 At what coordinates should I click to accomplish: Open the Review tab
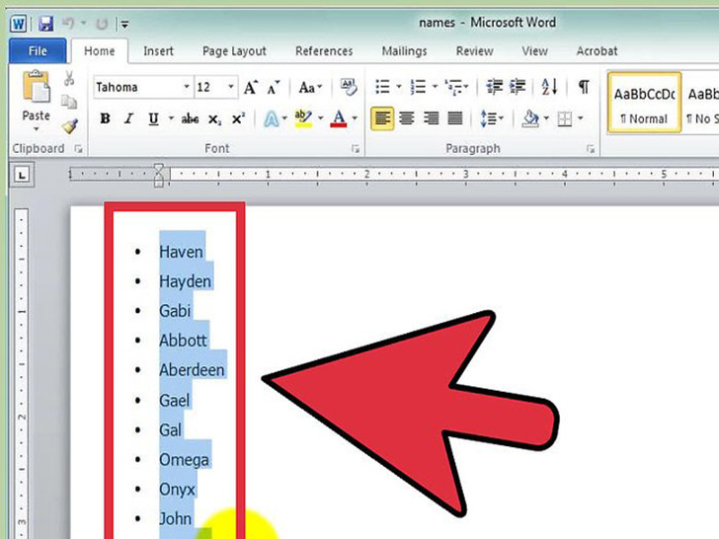pyautogui.click(x=474, y=51)
